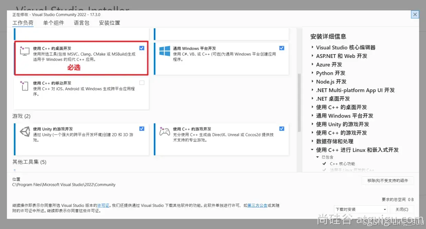
Task: Expand .NET 桌面开发 details
Action: coord(312,99)
